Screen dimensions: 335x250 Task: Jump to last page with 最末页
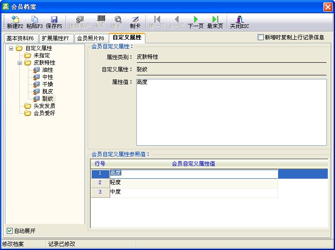tap(215, 19)
